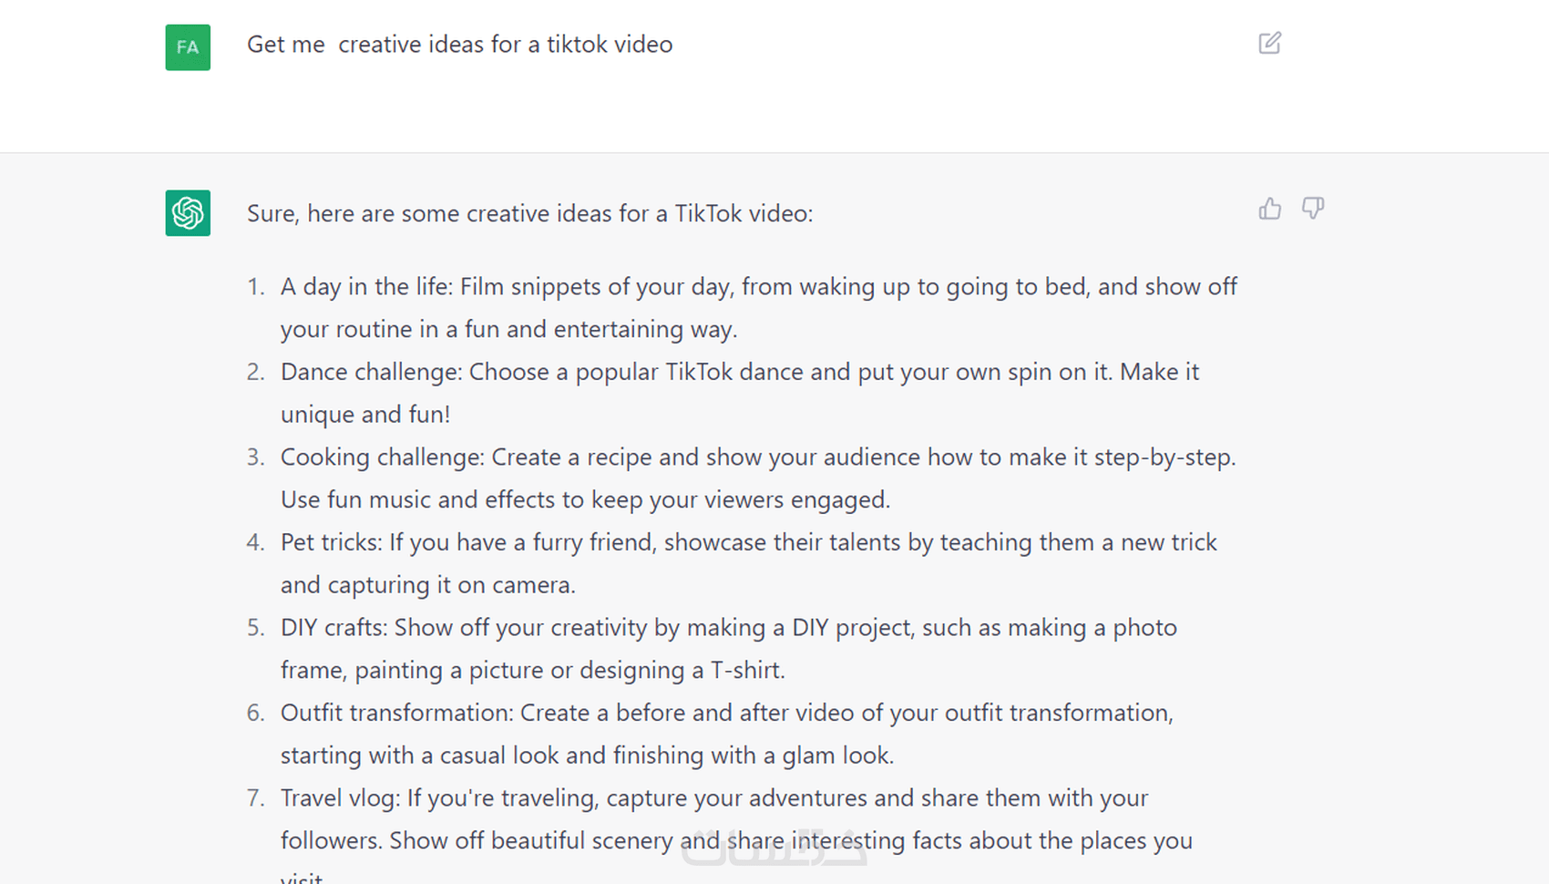Click the line 'Use fun music and effects'

point(585,499)
